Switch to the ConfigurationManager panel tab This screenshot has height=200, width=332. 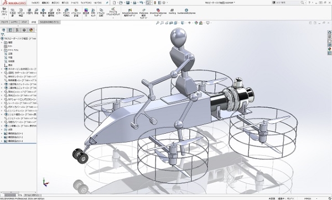click(x=17, y=30)
